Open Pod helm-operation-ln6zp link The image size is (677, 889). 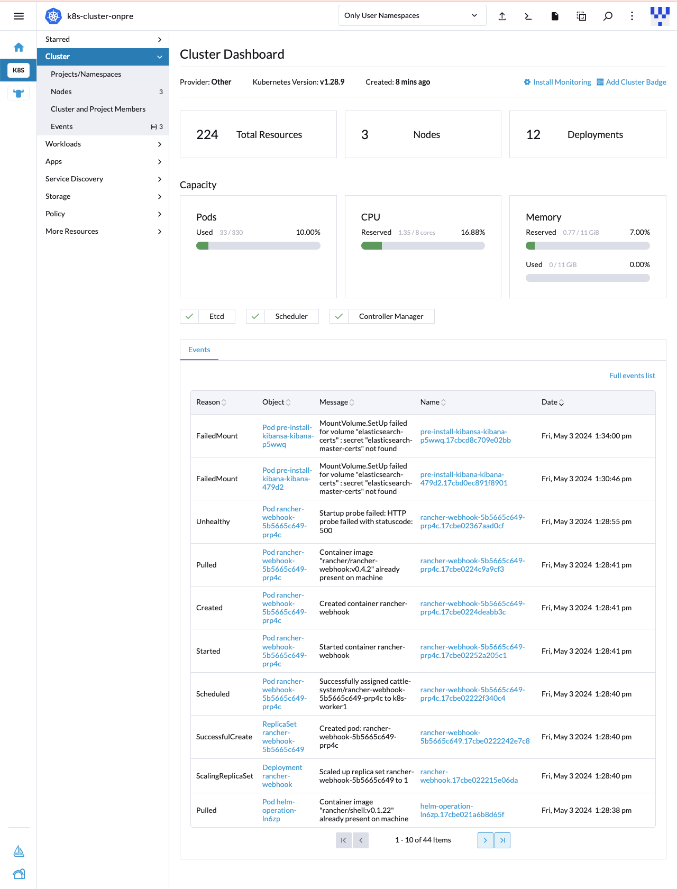coord(279,810)
